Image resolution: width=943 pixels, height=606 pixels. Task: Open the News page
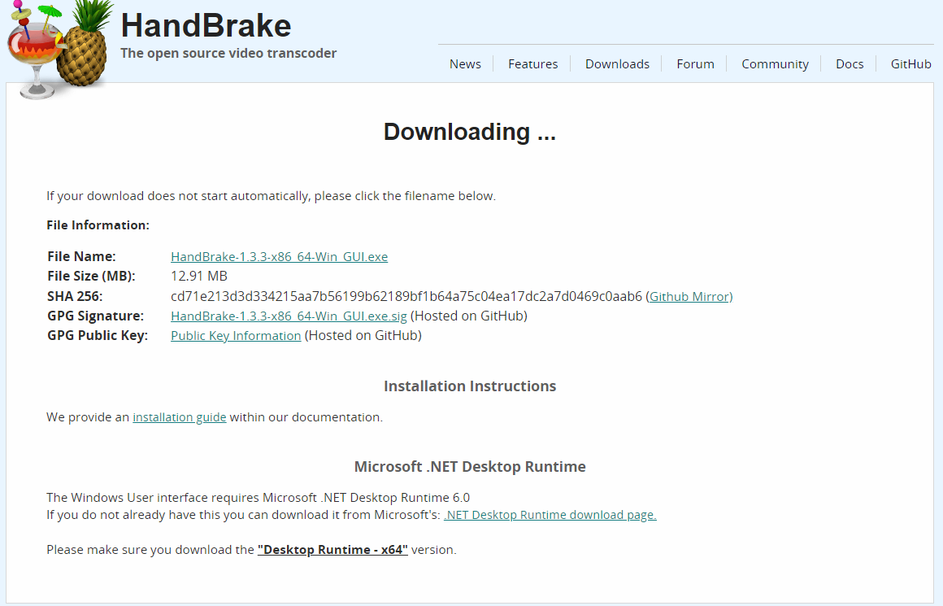465,63
